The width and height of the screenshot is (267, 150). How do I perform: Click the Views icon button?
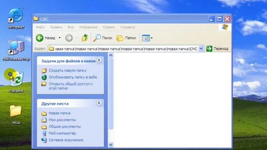click(x=146, y=38)
